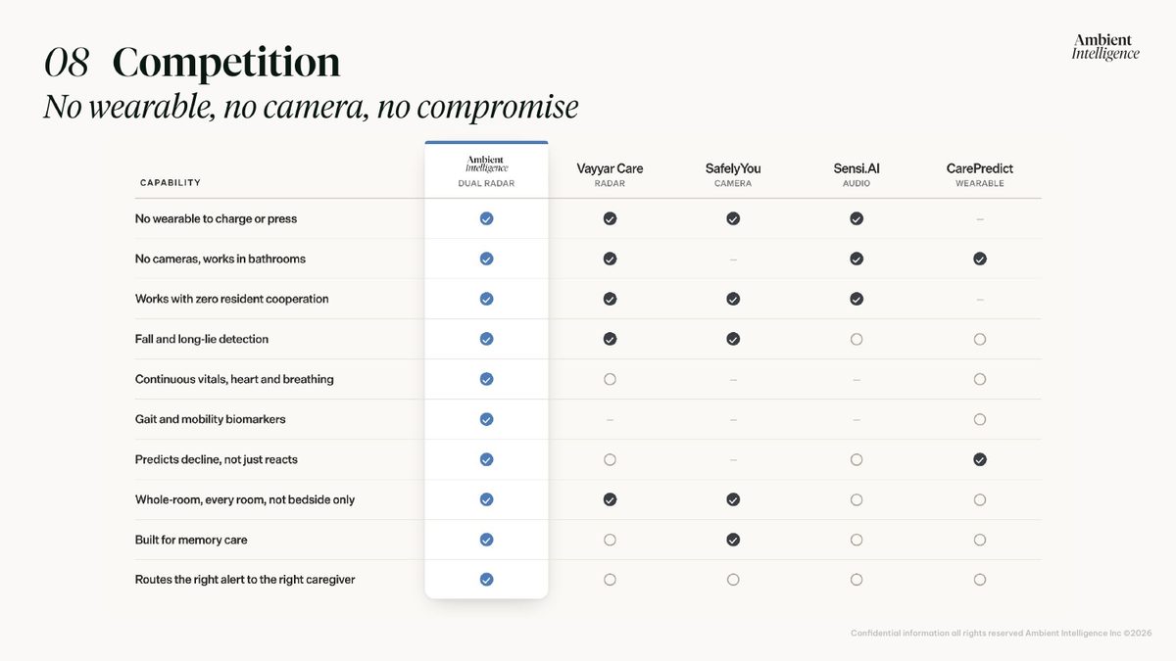Screen dimensions: 1176x661
Task: Click 'Continuous vitals, heart and breathing' row label
Action: (x=234, y=379)
